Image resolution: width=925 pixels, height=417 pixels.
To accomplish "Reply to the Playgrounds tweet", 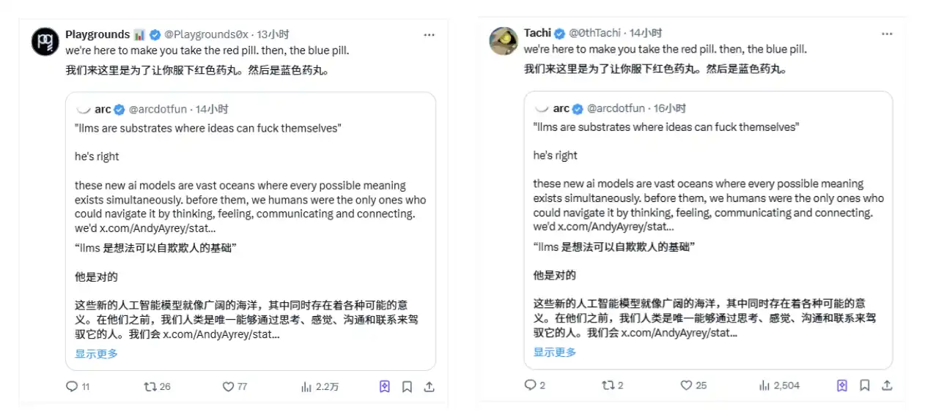I will coord(72,386).
